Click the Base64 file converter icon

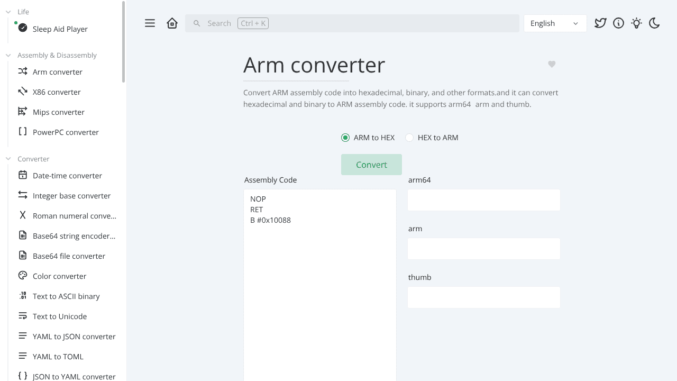pyautogui.click(x=23, y=256)
